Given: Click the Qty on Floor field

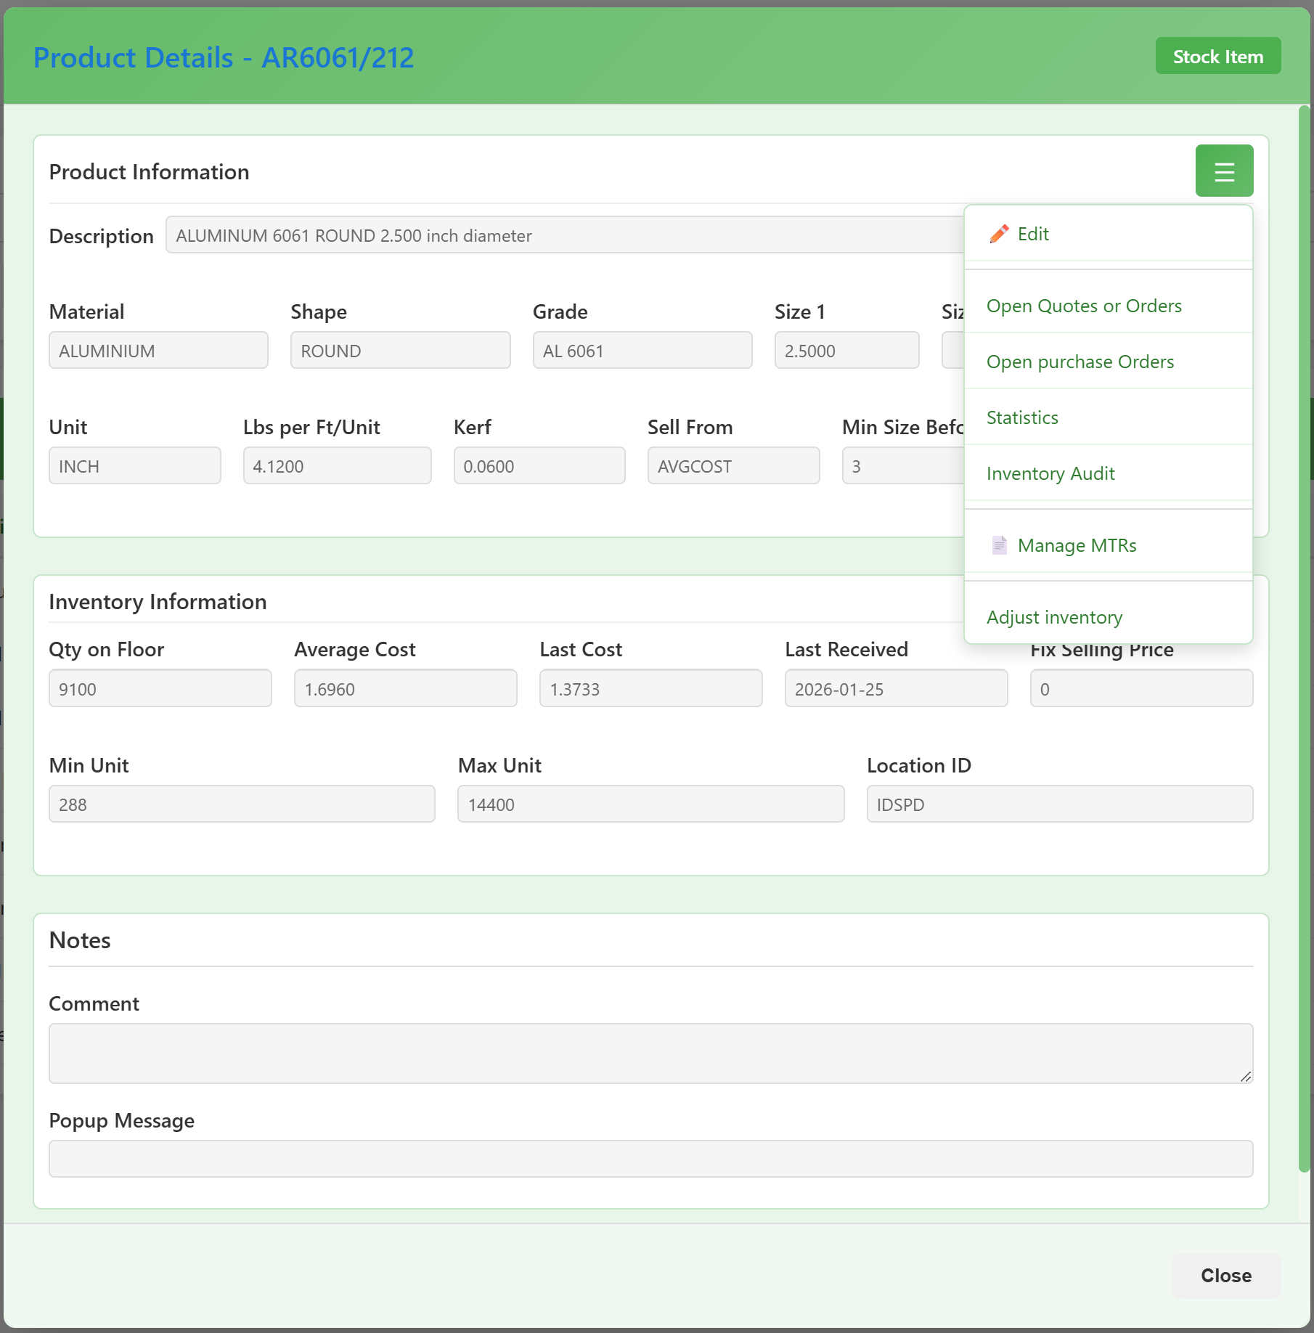Looking at the screenshot, I should click(x=160, y=688).
